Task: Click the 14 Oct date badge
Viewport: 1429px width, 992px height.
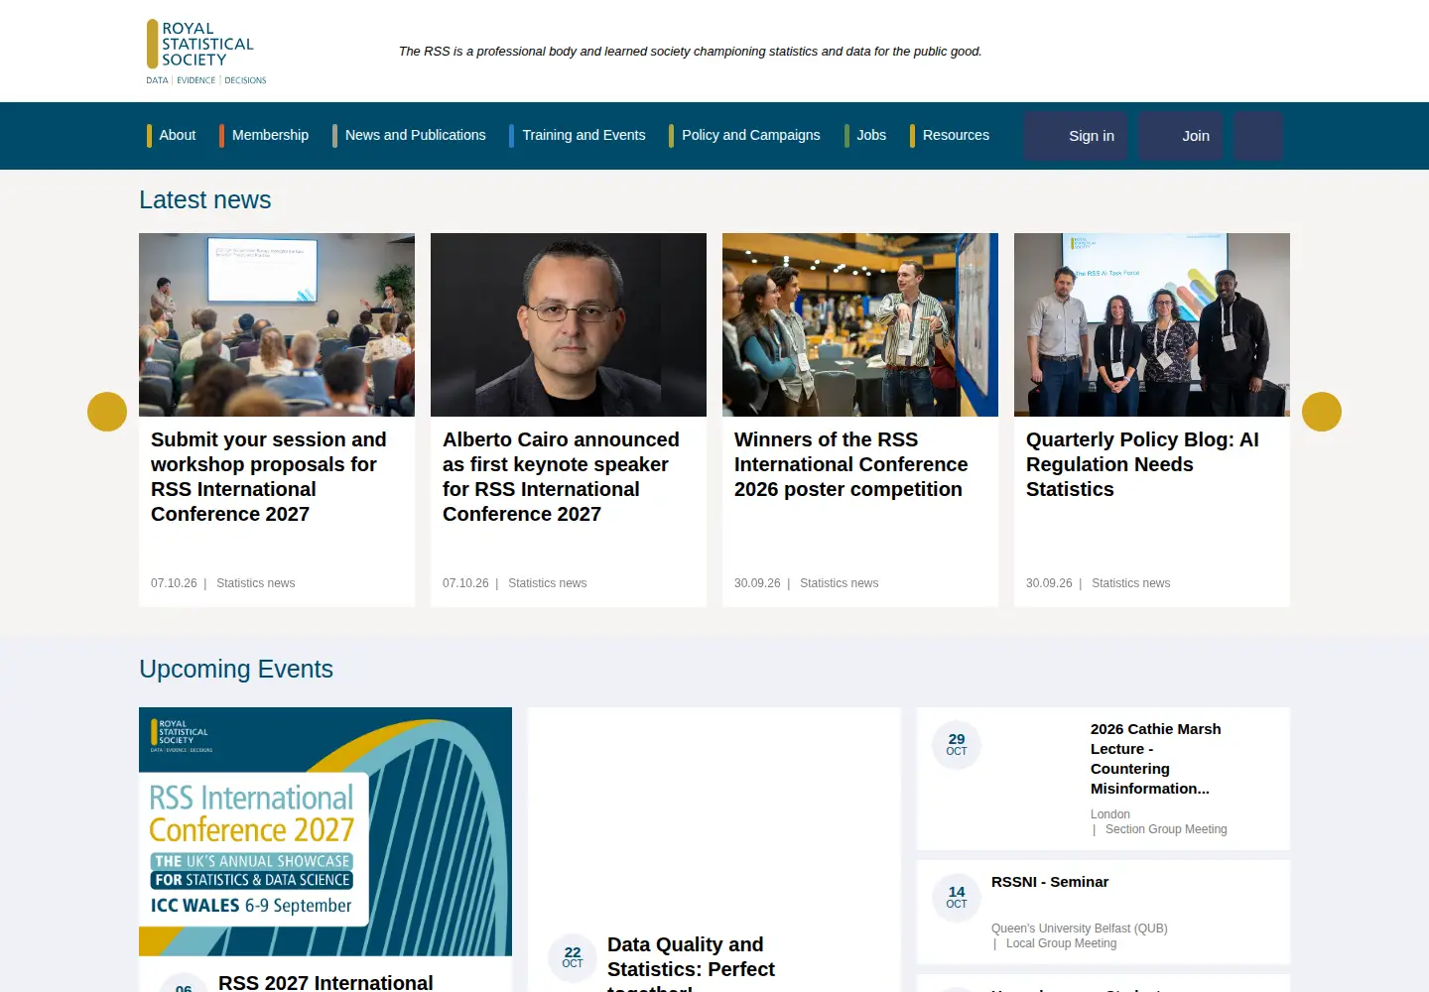Action: [957, 898]
